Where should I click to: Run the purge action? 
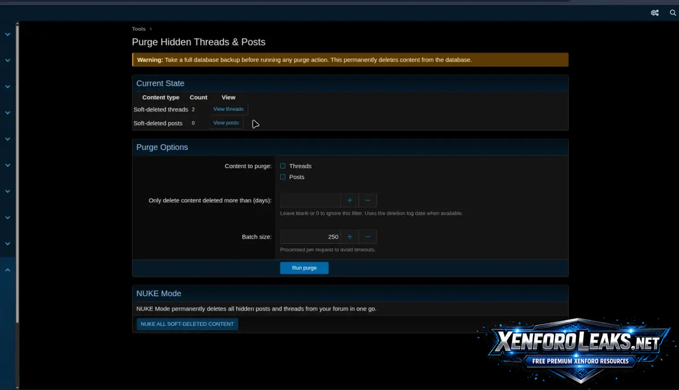pyautogui.click(x=304, y=268)
